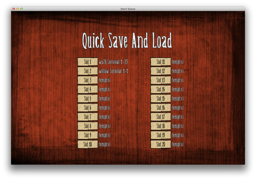Click the (empty) label beside Slot 14

click(178, 89)
